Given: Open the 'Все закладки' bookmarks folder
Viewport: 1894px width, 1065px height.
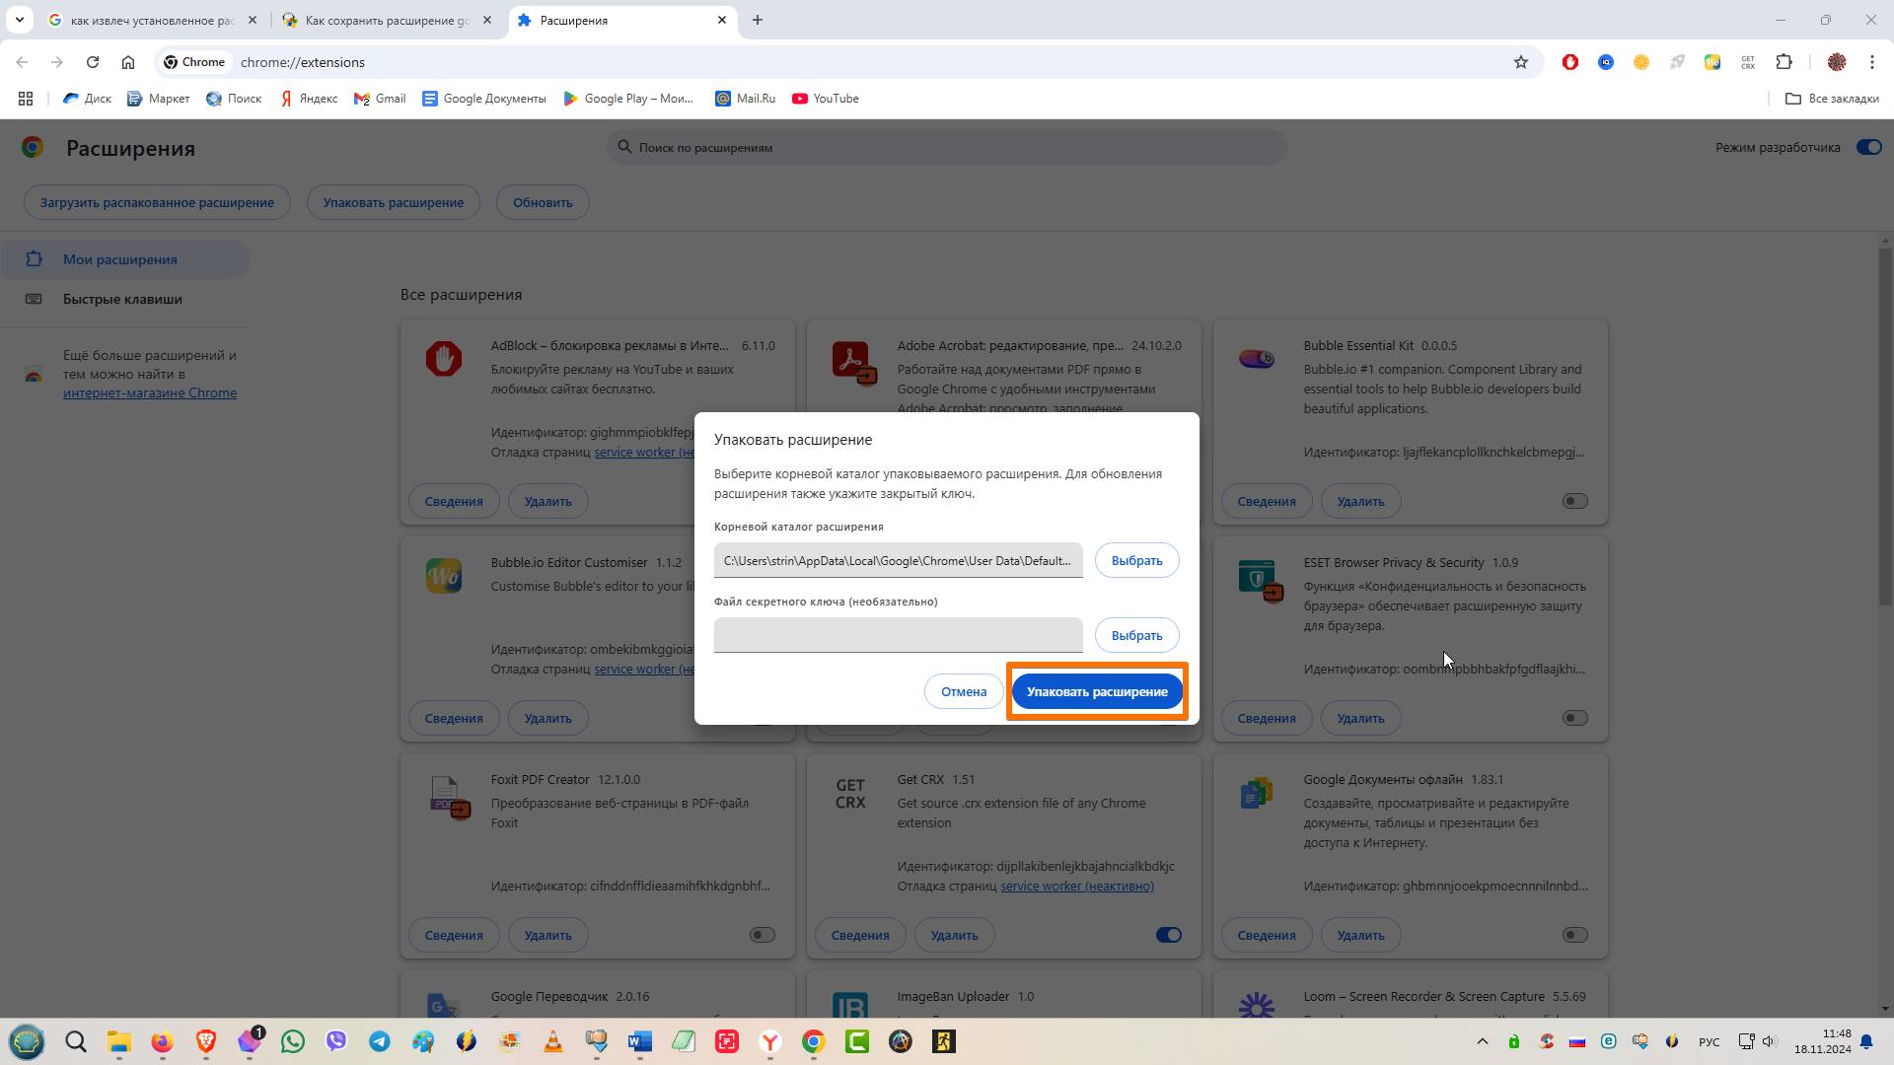Looking at the screenshot, I should coord(1832,99).
